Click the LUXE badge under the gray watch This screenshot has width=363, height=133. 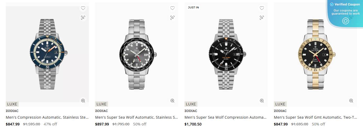tap(101, 104)
